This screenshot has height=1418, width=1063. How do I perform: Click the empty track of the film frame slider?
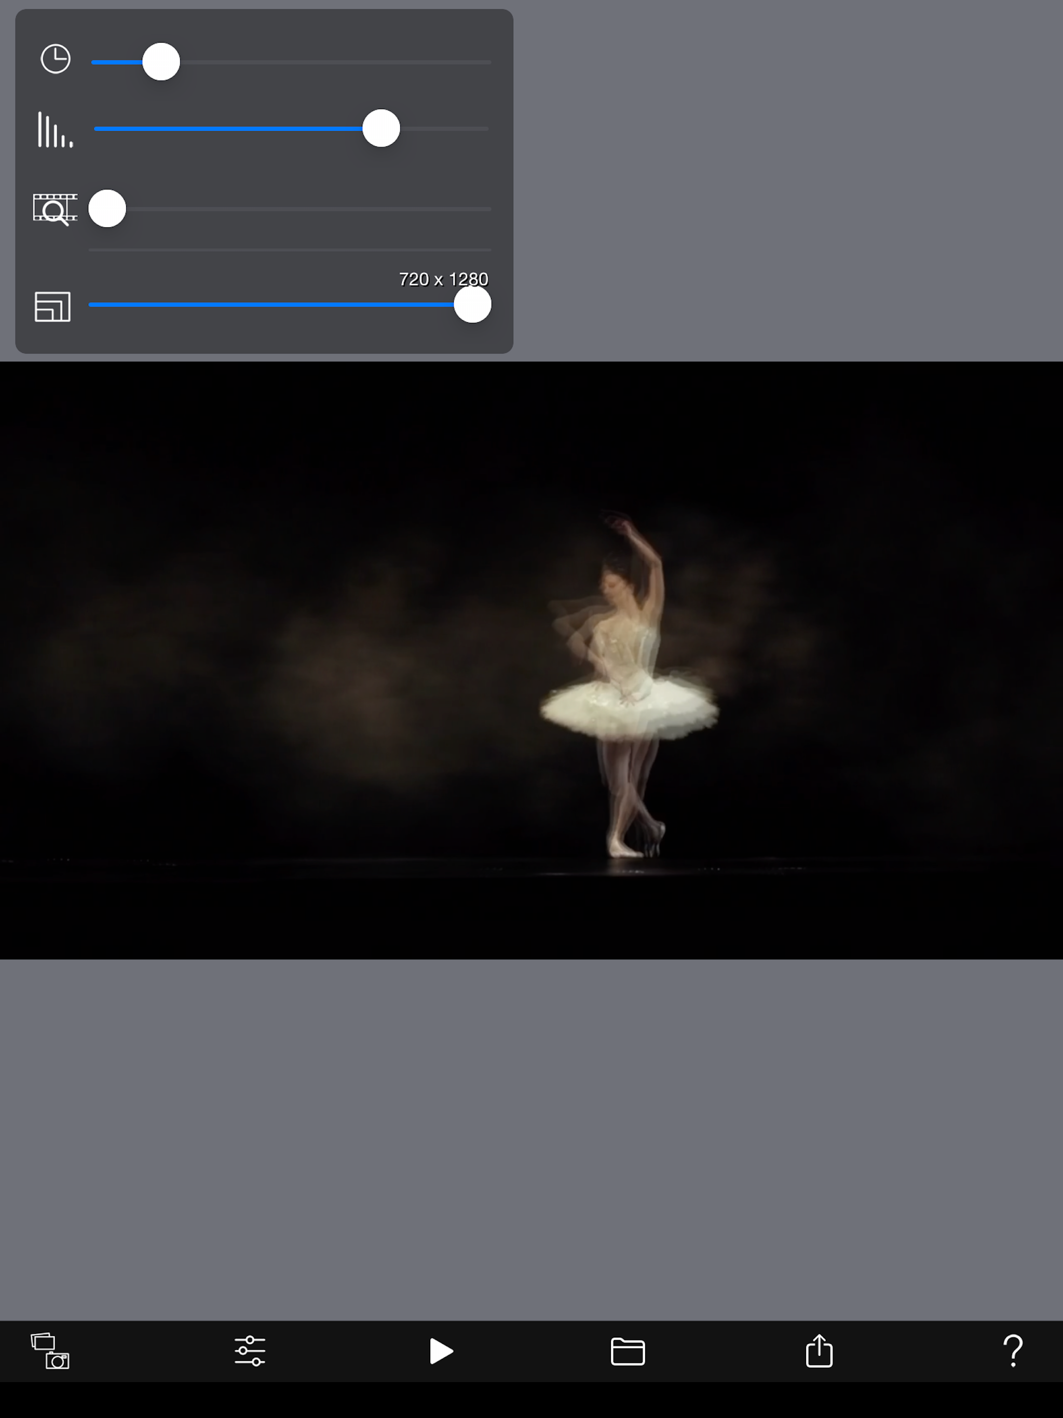308,209
